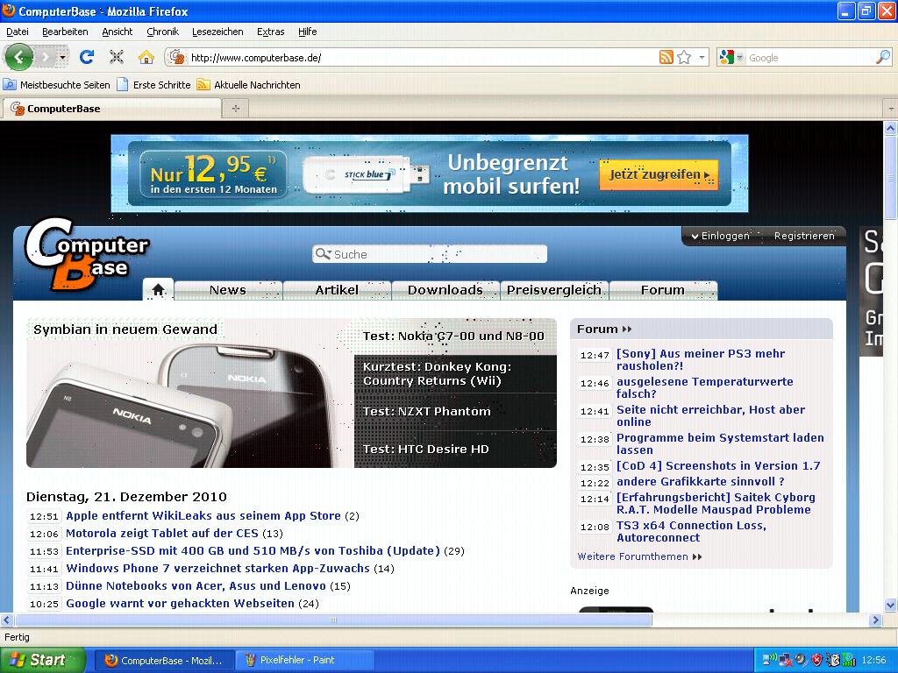The image size is (898, 673).
Task: Click the Registrieren link
Action: (x=804, y=236)
